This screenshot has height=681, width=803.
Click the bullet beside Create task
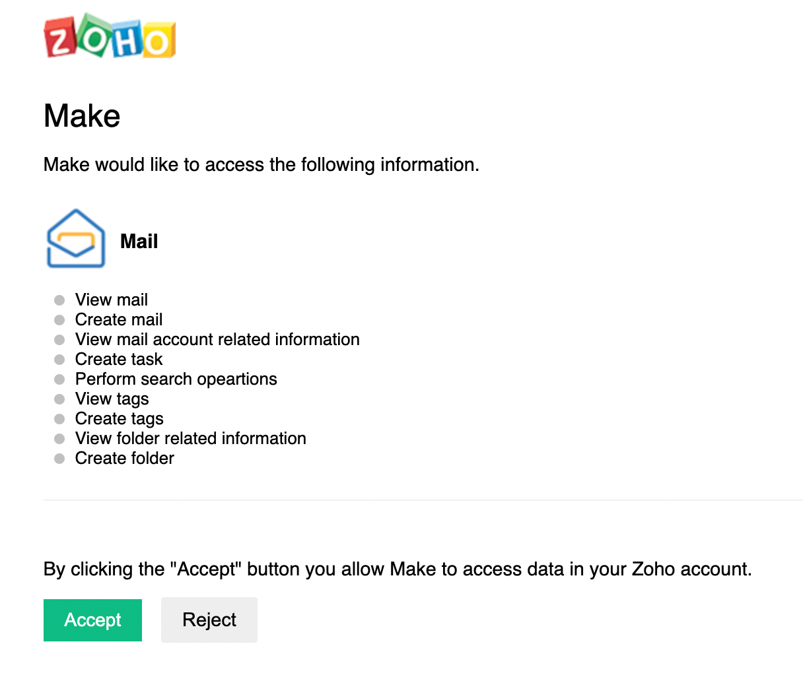59,360
